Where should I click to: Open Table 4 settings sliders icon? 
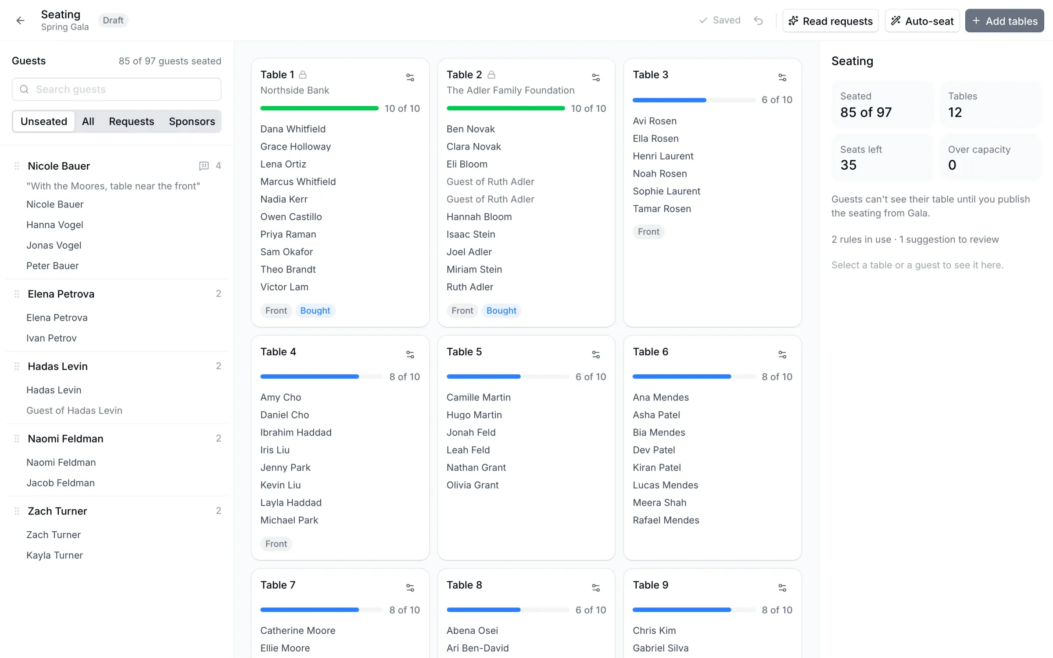pos(410,354)
